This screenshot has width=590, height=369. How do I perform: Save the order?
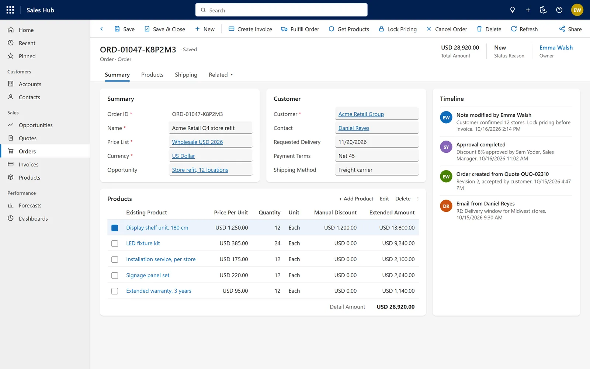pyautogui.click(x=124, y=29)
